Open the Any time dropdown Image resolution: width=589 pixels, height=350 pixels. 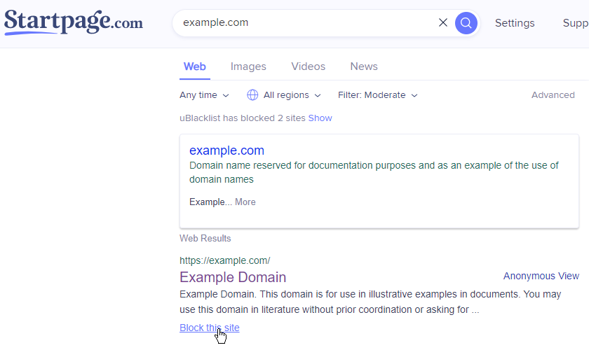coord(204,95)
